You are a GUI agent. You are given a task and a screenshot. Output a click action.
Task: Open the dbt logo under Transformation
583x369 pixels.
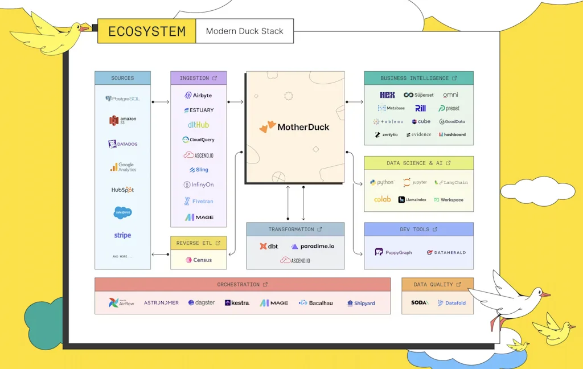click(x=268, y=247)
